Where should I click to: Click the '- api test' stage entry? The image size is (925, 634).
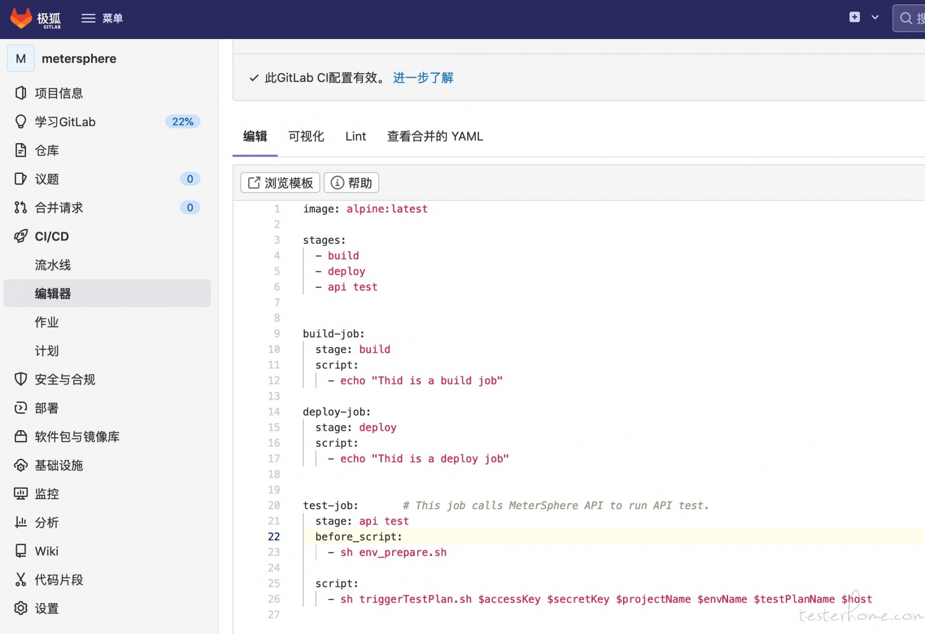pos(346,287)
